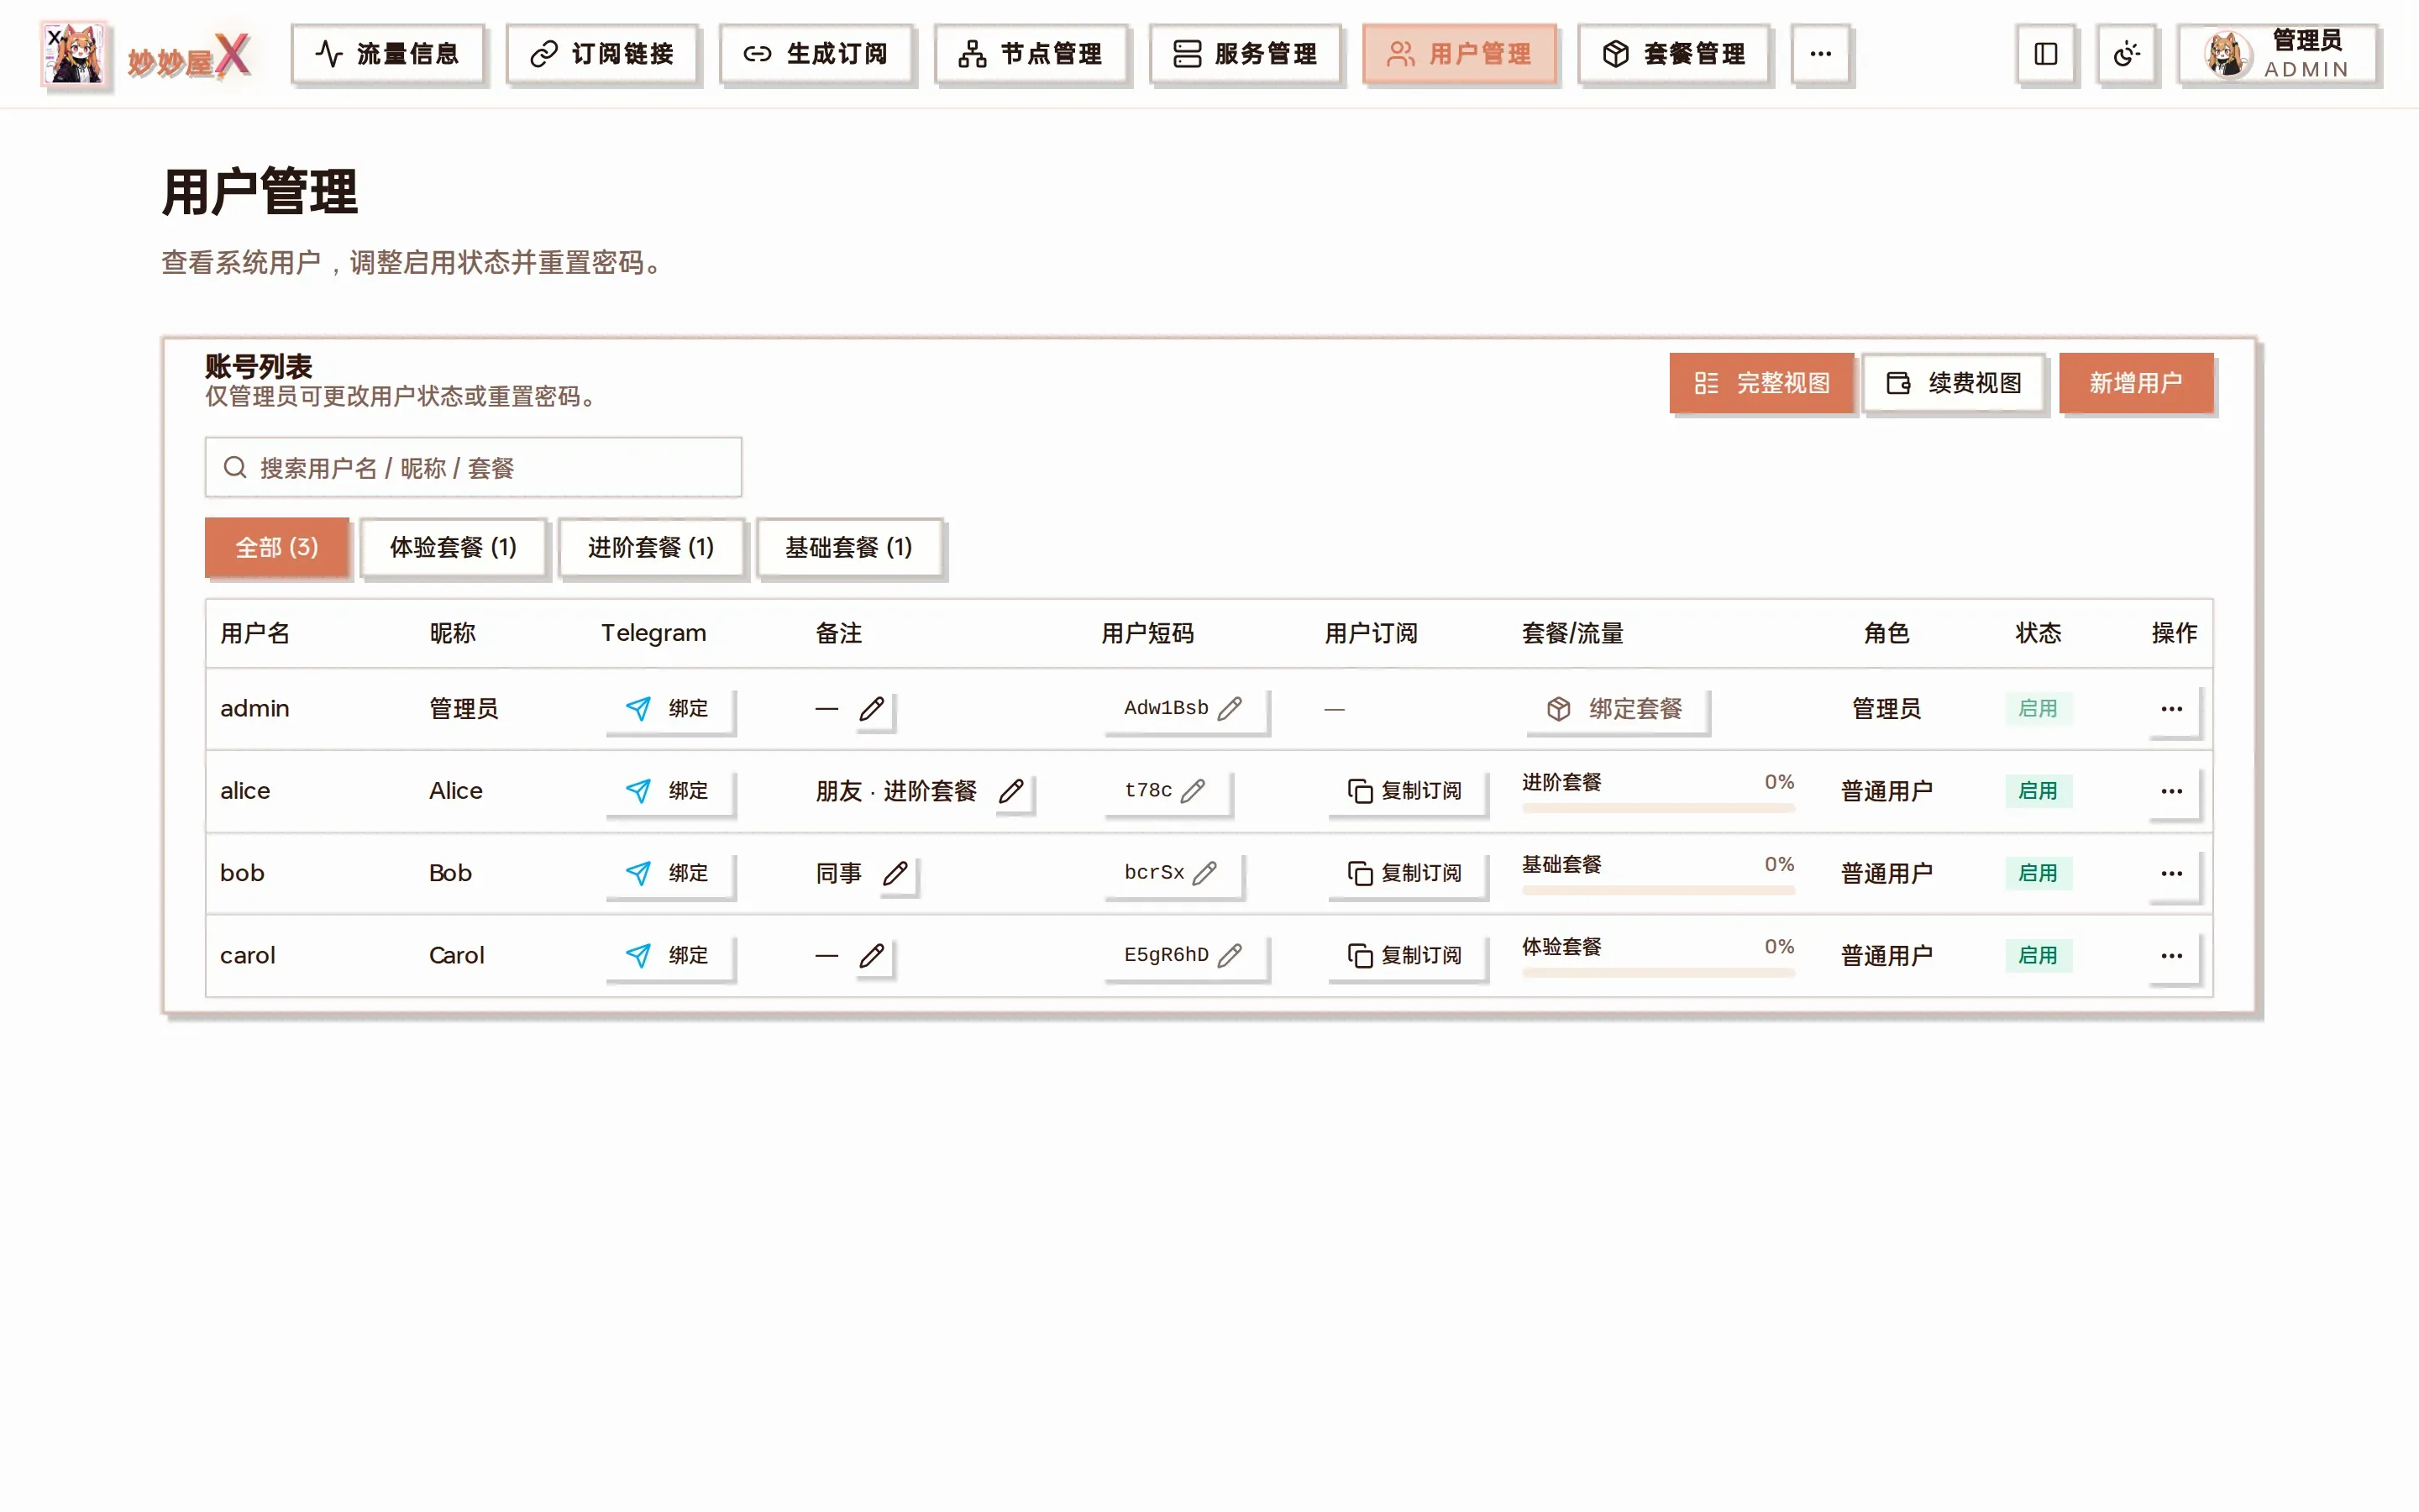Filter by 基础套餐 (1)
The width and height of the screenshot is (2419, 1512).
point(848,548)
